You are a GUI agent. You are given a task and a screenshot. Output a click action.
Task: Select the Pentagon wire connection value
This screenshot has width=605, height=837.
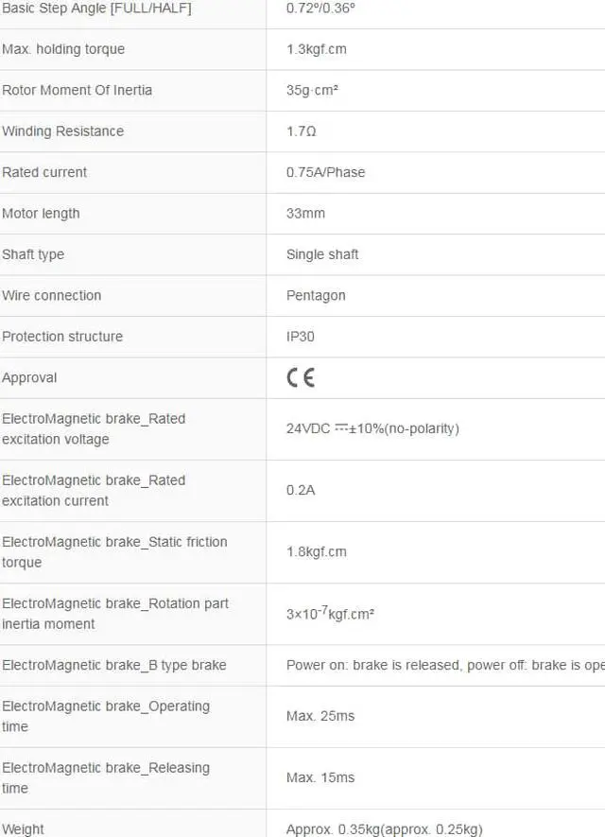[316, 295]
